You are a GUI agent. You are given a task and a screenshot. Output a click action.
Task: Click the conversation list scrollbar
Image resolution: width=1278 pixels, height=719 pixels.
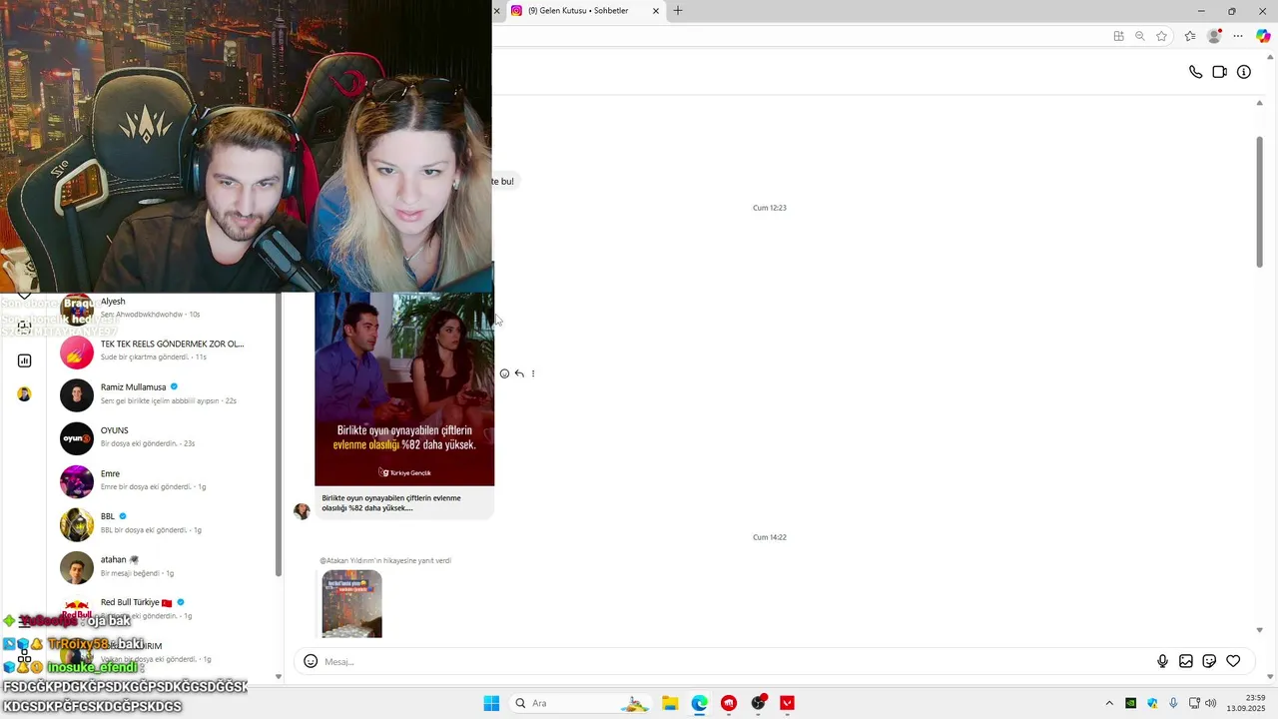tap(279, 434)
